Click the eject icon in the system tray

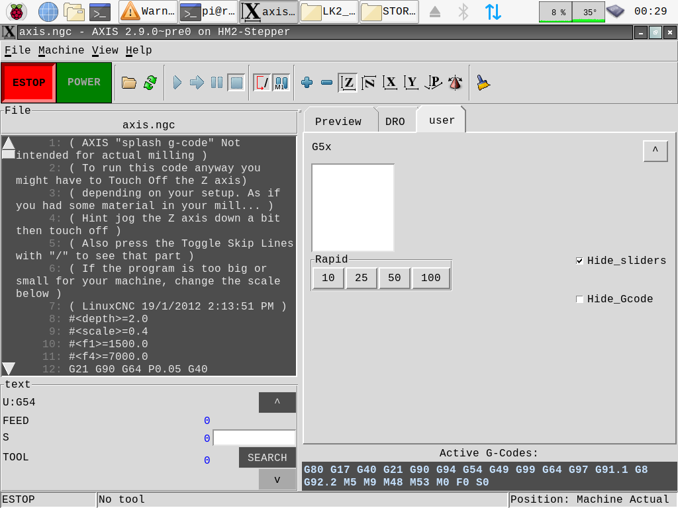(x=435, y=12)
